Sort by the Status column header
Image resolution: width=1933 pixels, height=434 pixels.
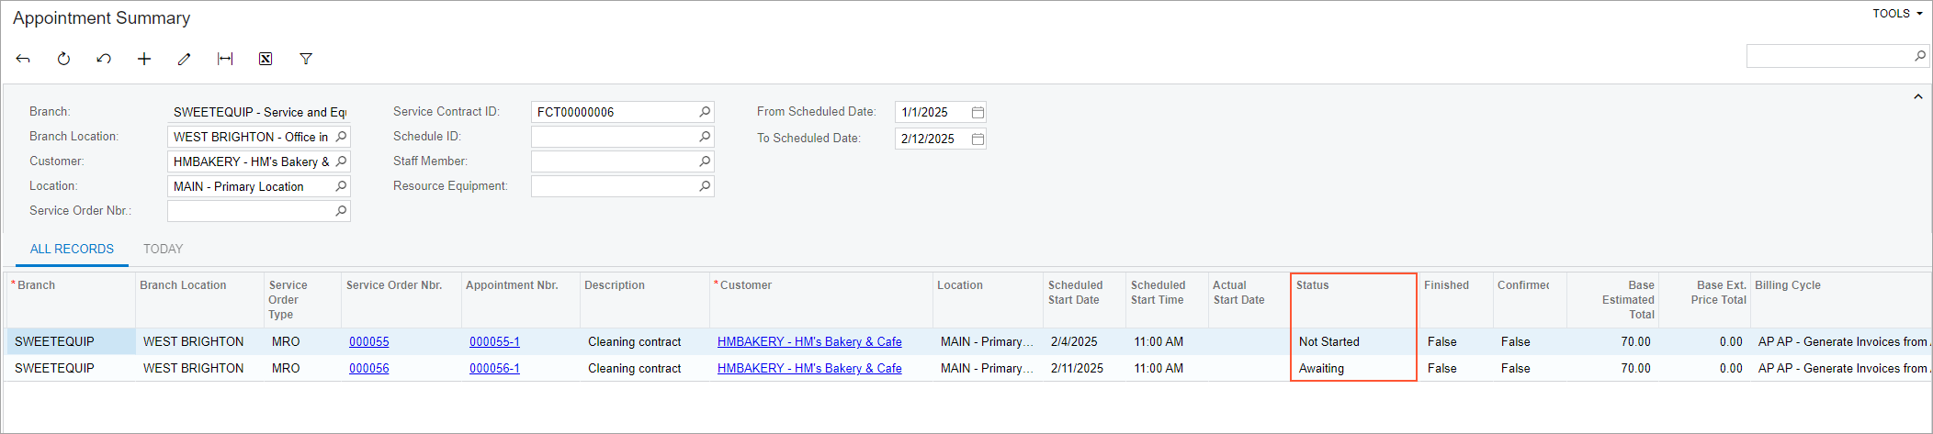[x=1312, y=285]
